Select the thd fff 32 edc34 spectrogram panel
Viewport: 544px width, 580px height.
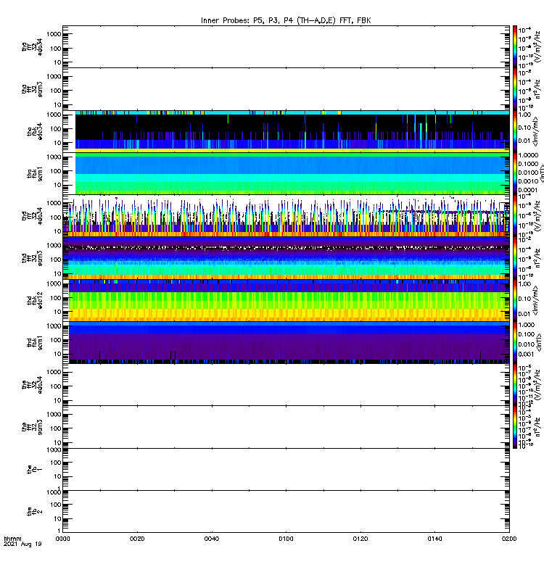pos(286,215)
